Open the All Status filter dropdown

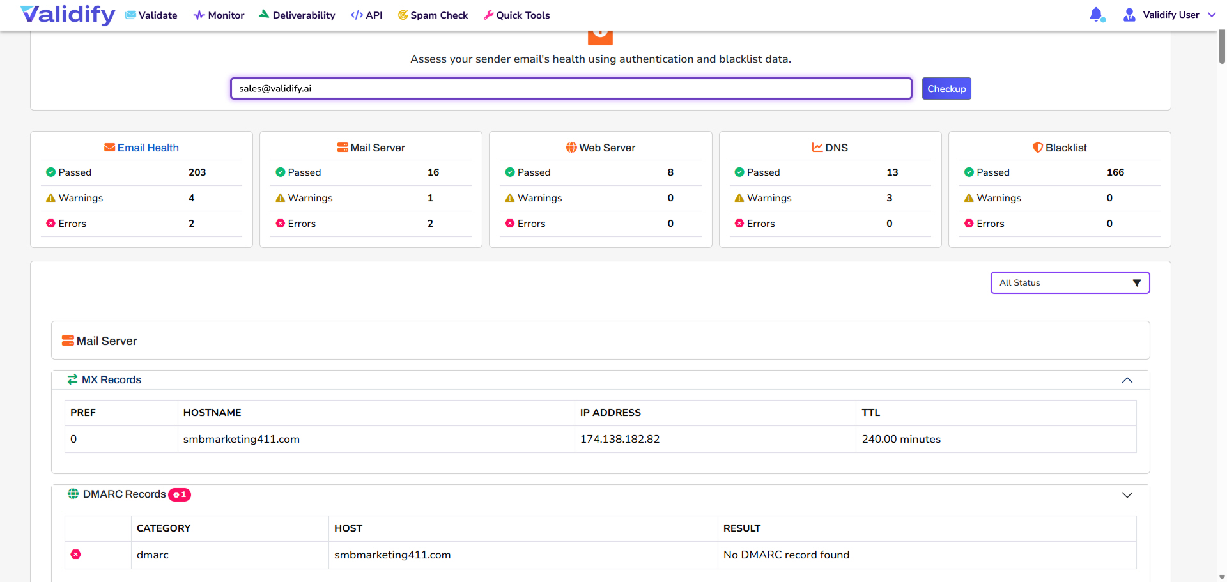[1070, 283]
